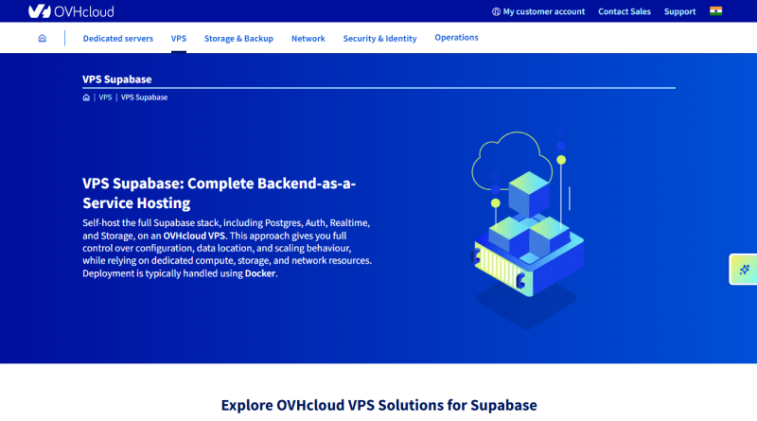Open My customer account
The image size is (757, 421).
pyautogui.click(x=538, y=11)
